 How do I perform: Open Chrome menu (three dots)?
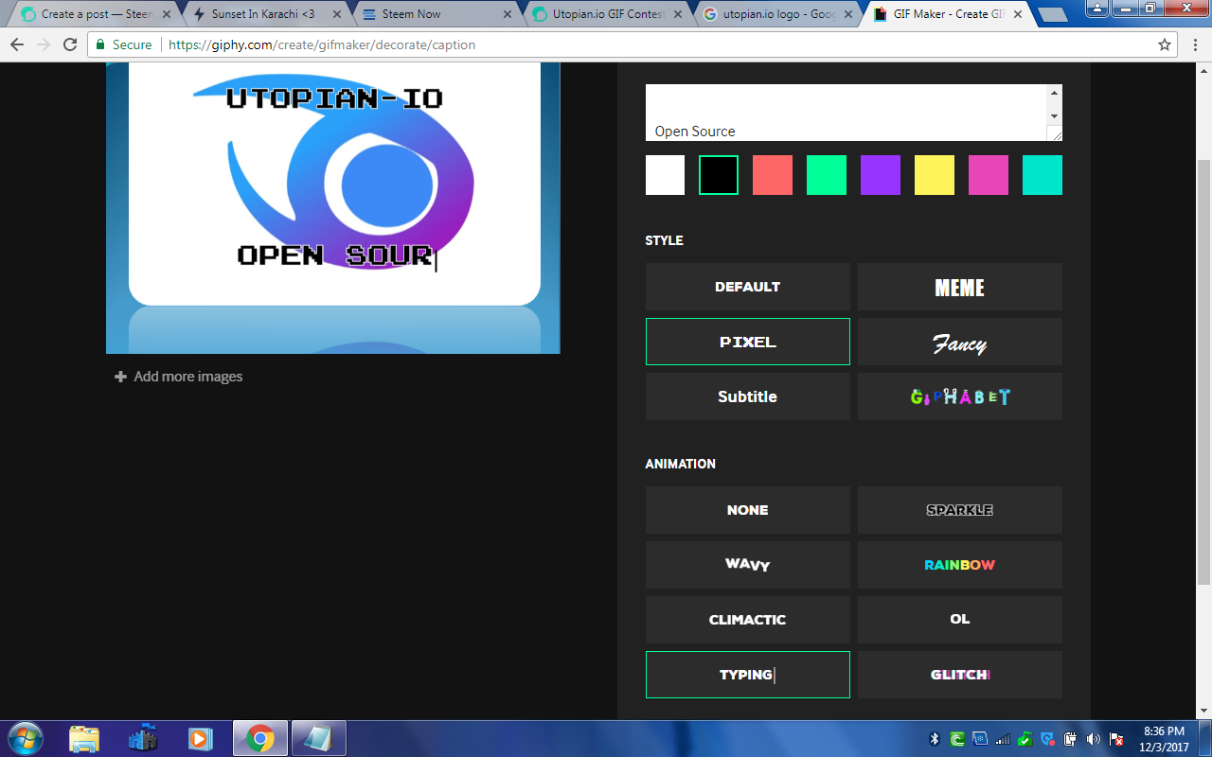[1195, 44]
